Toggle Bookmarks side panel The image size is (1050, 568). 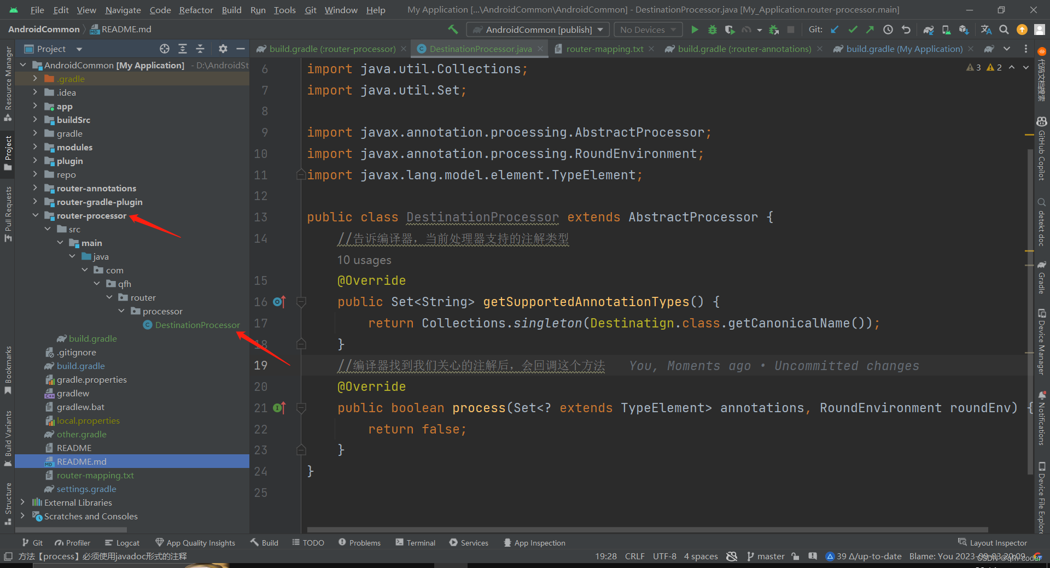8,370
